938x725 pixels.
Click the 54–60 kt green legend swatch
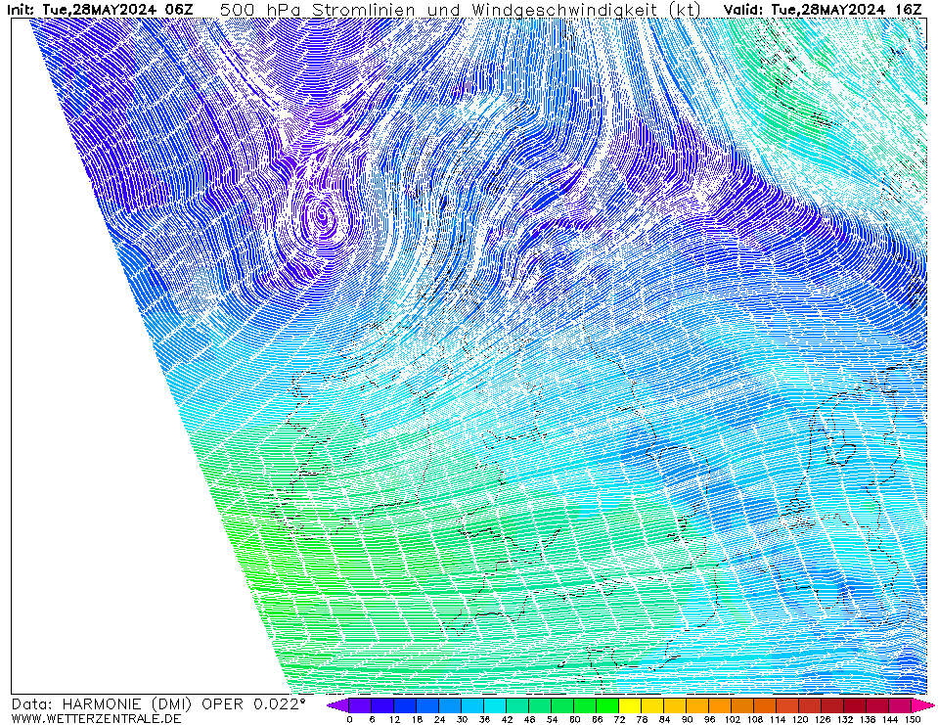(562, 705)
